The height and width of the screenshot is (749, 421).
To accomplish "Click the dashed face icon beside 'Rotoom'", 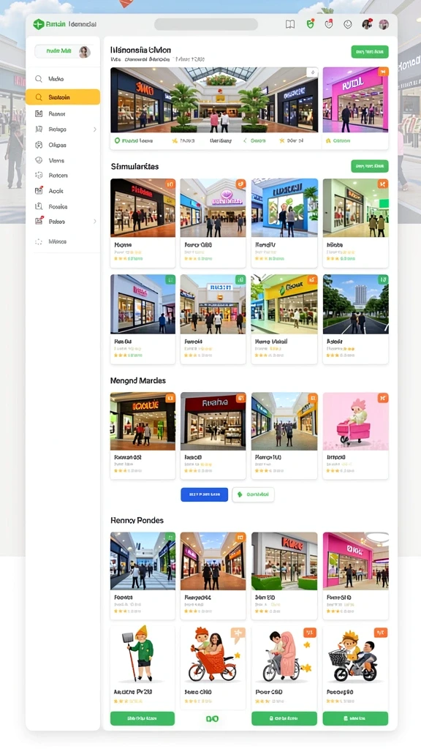I will (x=39, y=176).
